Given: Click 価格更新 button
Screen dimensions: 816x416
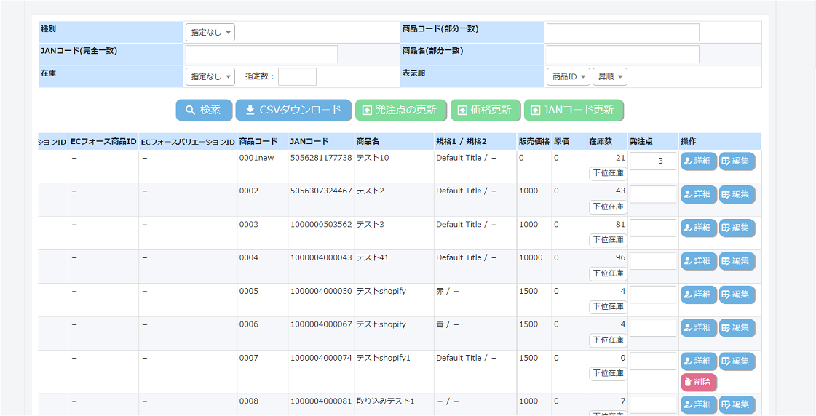Looking at the screenshot, I should click(485, 111).
